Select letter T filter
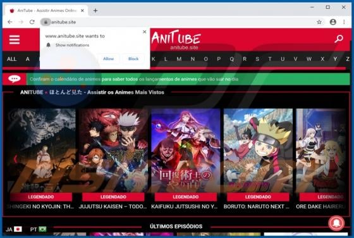 pyautogui.click(x=270, y=59)
